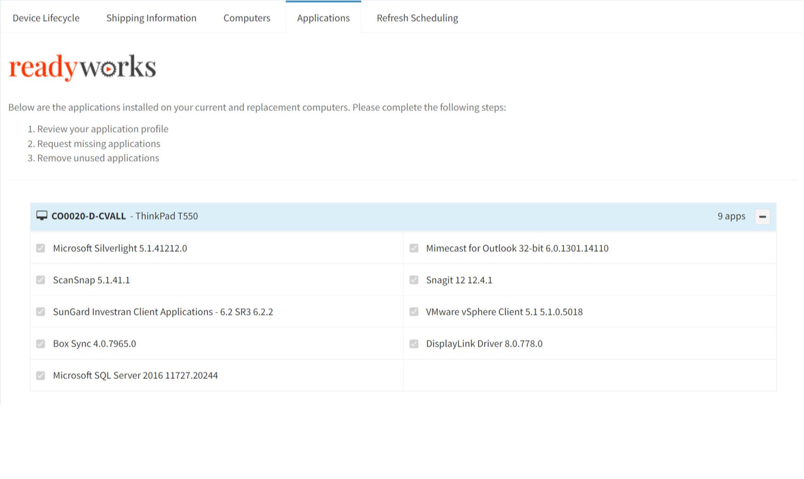Click 'Box Sync 4.0.7965.0' application name
The height and width of the screenshot is (479, 804).
point(95,344)
